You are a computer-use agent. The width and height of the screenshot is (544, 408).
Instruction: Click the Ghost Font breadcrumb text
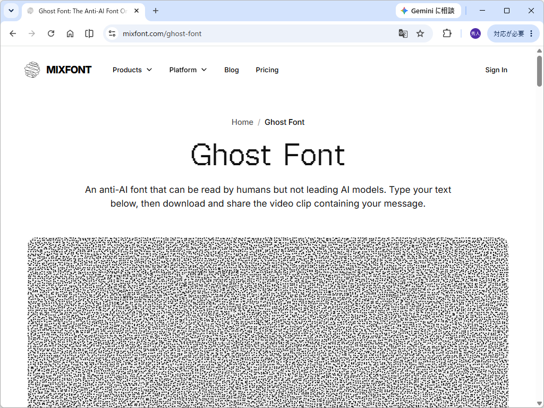coord(285,122)
